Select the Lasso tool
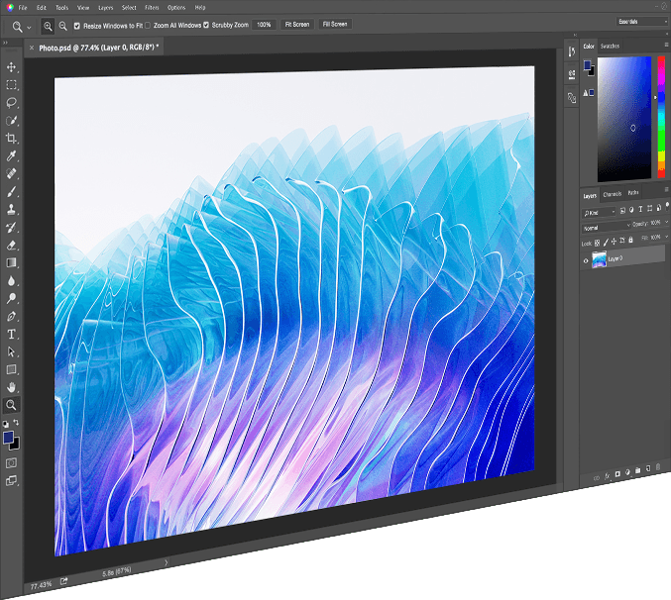Image resolution: width=671 pixels, height=600 pixels. pyautogui.click(x=11, y=103)
